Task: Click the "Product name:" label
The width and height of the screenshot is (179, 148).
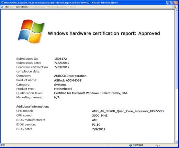Action: pyautogui.click(x=27, y=80)
